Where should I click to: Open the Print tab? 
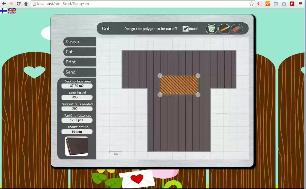coord(80,62)
